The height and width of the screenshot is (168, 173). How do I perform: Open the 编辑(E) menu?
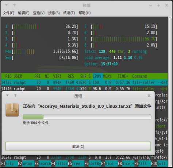[24, 13]
